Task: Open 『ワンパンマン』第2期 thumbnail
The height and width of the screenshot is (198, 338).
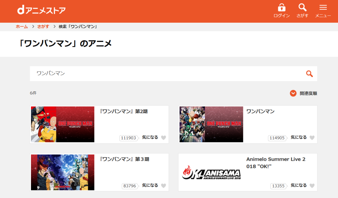Action: [62, 125]
